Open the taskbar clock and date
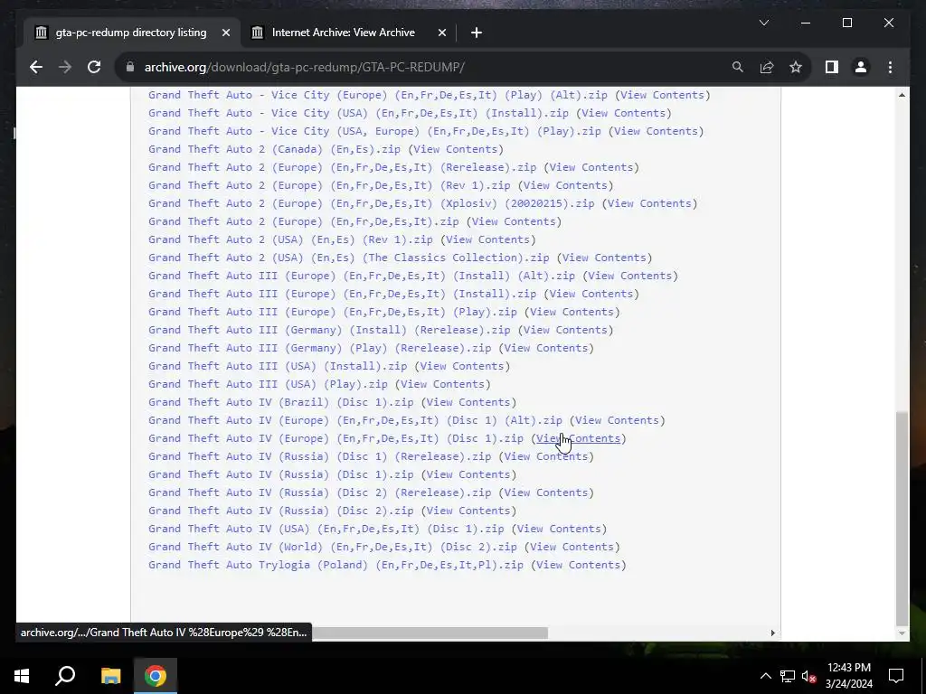 point(848,676)
